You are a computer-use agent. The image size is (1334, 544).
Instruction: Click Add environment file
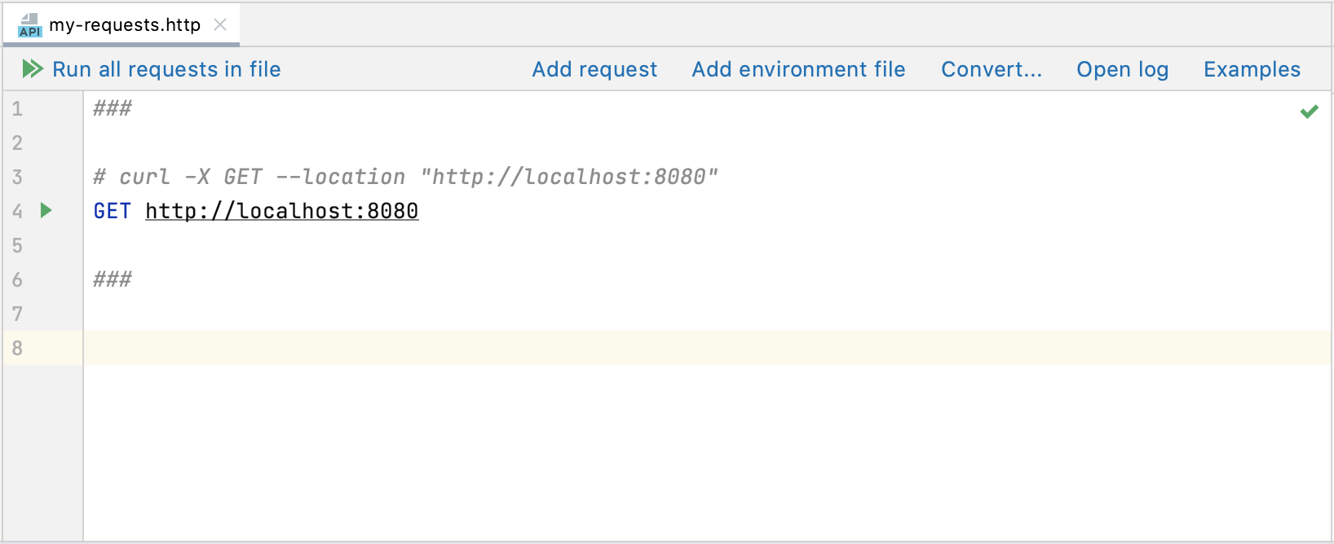coord(798,69)
